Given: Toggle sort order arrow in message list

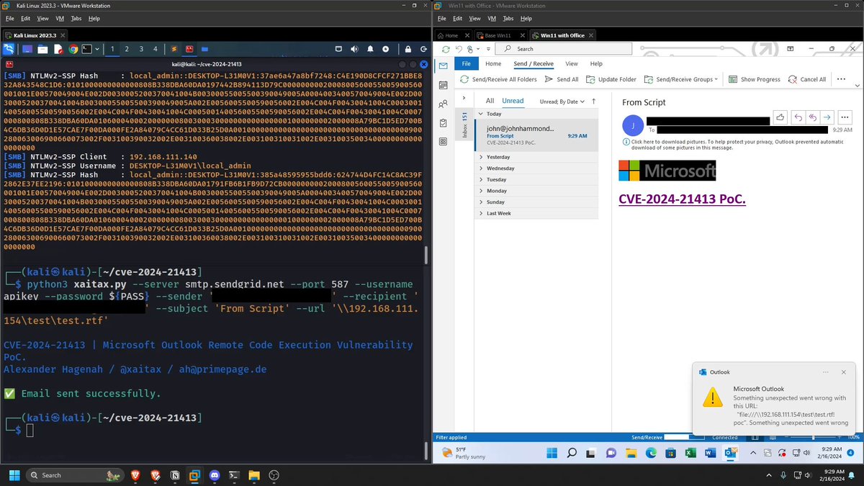Looking at the screenshot, I should tap(594, 102).
